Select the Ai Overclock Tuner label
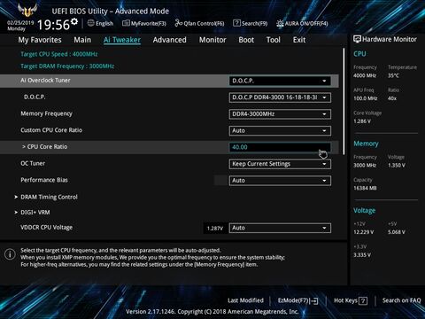The width and height of the screenshot is (425, 319). pyautogui.click(x=45, y=81)
